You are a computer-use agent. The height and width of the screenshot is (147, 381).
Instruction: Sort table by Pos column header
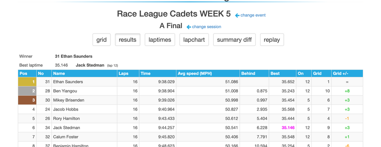[27, 73]
